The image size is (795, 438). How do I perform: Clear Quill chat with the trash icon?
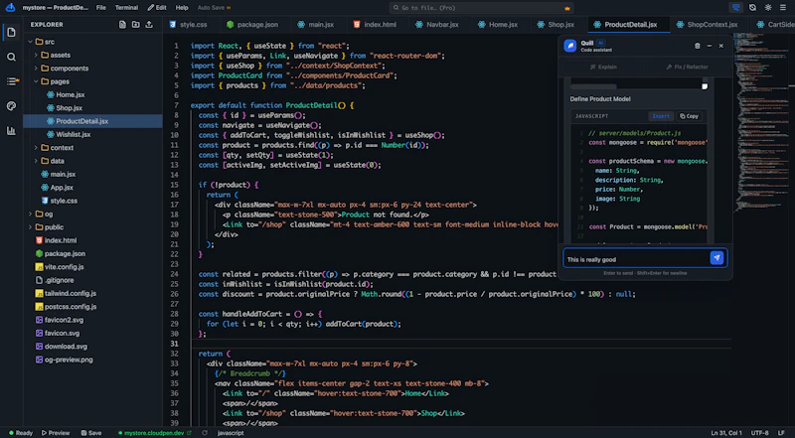[x=698, y=46]
